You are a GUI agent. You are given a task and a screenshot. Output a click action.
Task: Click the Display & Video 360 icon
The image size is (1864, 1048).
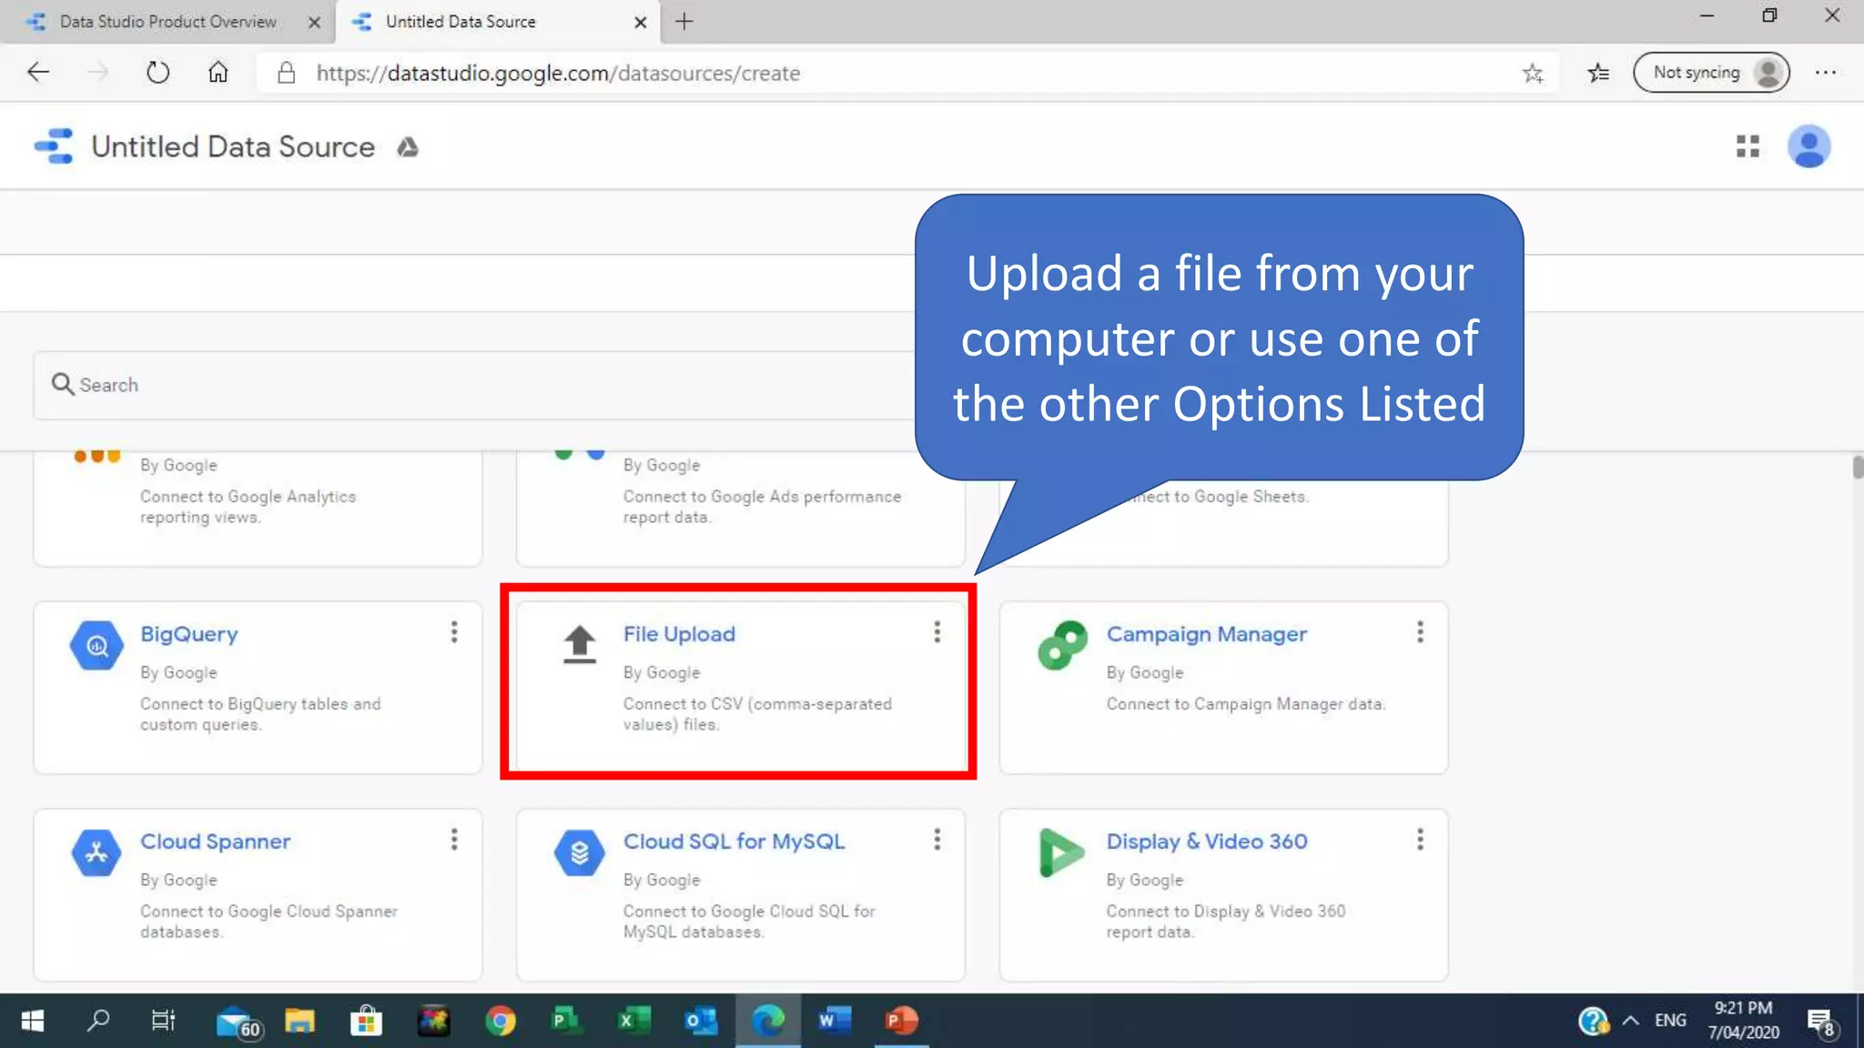click(1060, 852)
